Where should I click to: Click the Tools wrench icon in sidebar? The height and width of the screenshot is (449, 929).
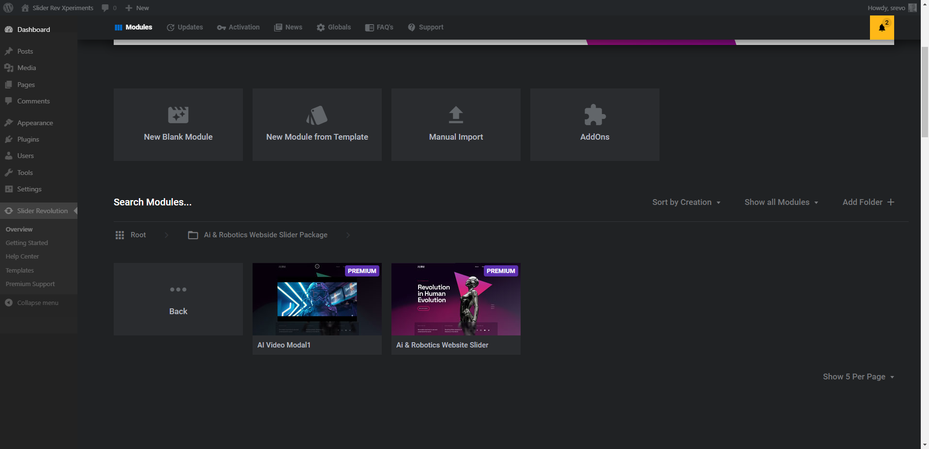9,173
